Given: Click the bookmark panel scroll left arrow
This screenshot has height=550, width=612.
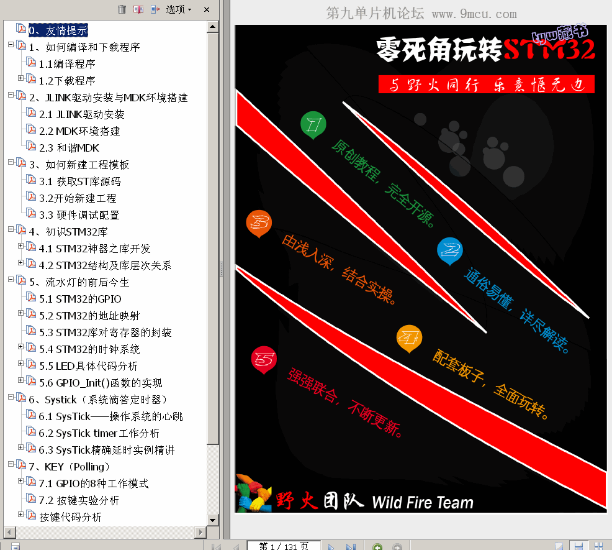Looking at the screenshot, I should [x=10, y=531].
